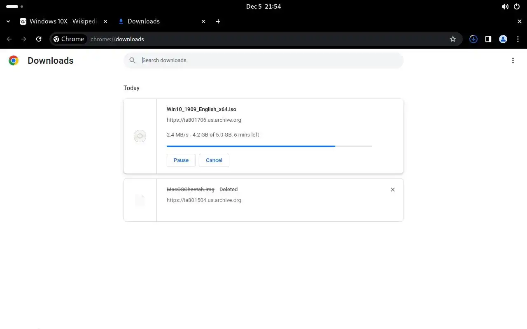Open the ia801504.us.archive.org source link
Viewport: 527px width, 329px height.
(204, 200)
